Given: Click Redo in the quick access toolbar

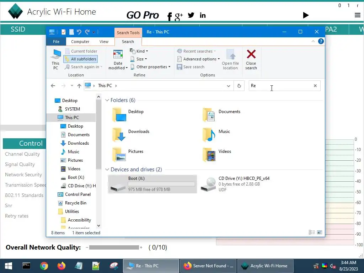Looking at the screenshot, I should coord(87,32).
